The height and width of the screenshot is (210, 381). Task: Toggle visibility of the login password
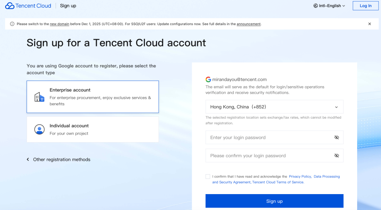coord(337,137)
